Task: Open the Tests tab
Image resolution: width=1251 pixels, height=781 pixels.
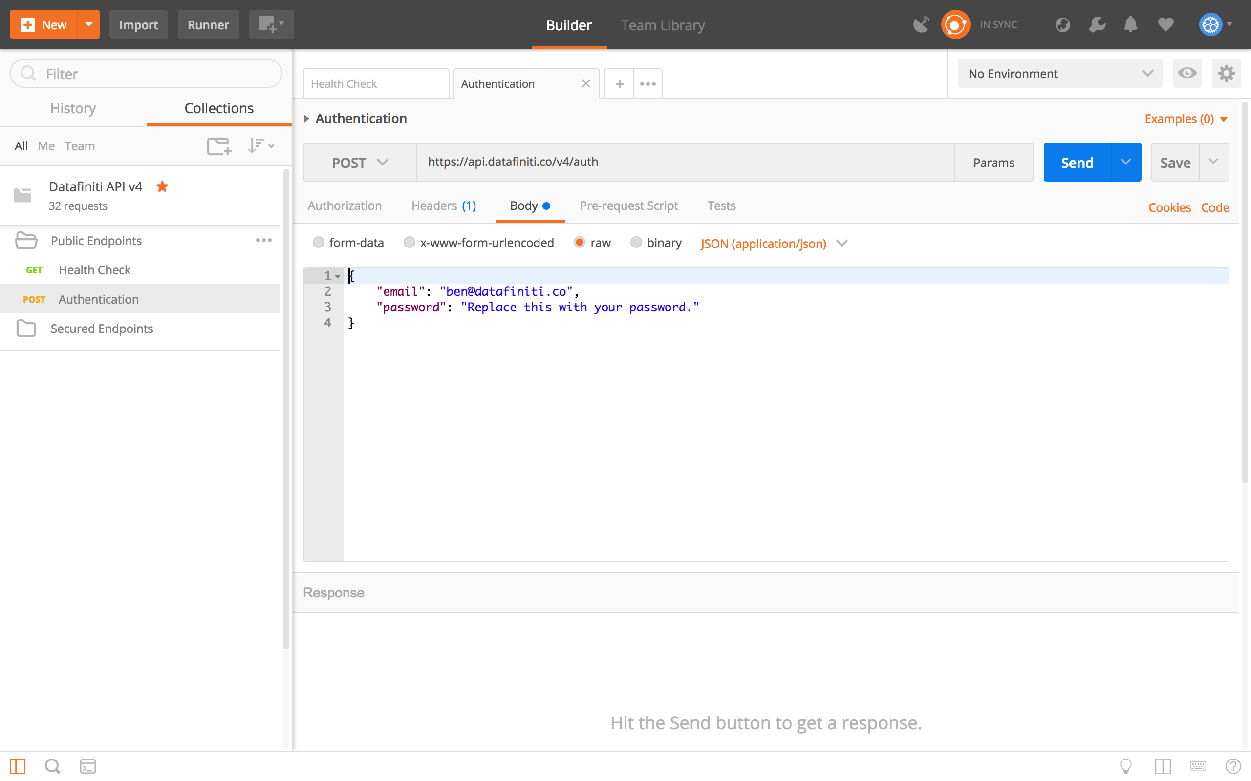Action: 721,206
